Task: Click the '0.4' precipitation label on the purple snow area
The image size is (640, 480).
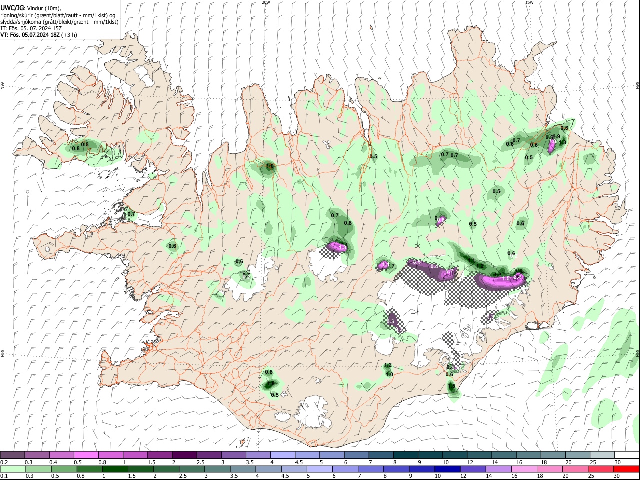Action: tap(434, 266)
